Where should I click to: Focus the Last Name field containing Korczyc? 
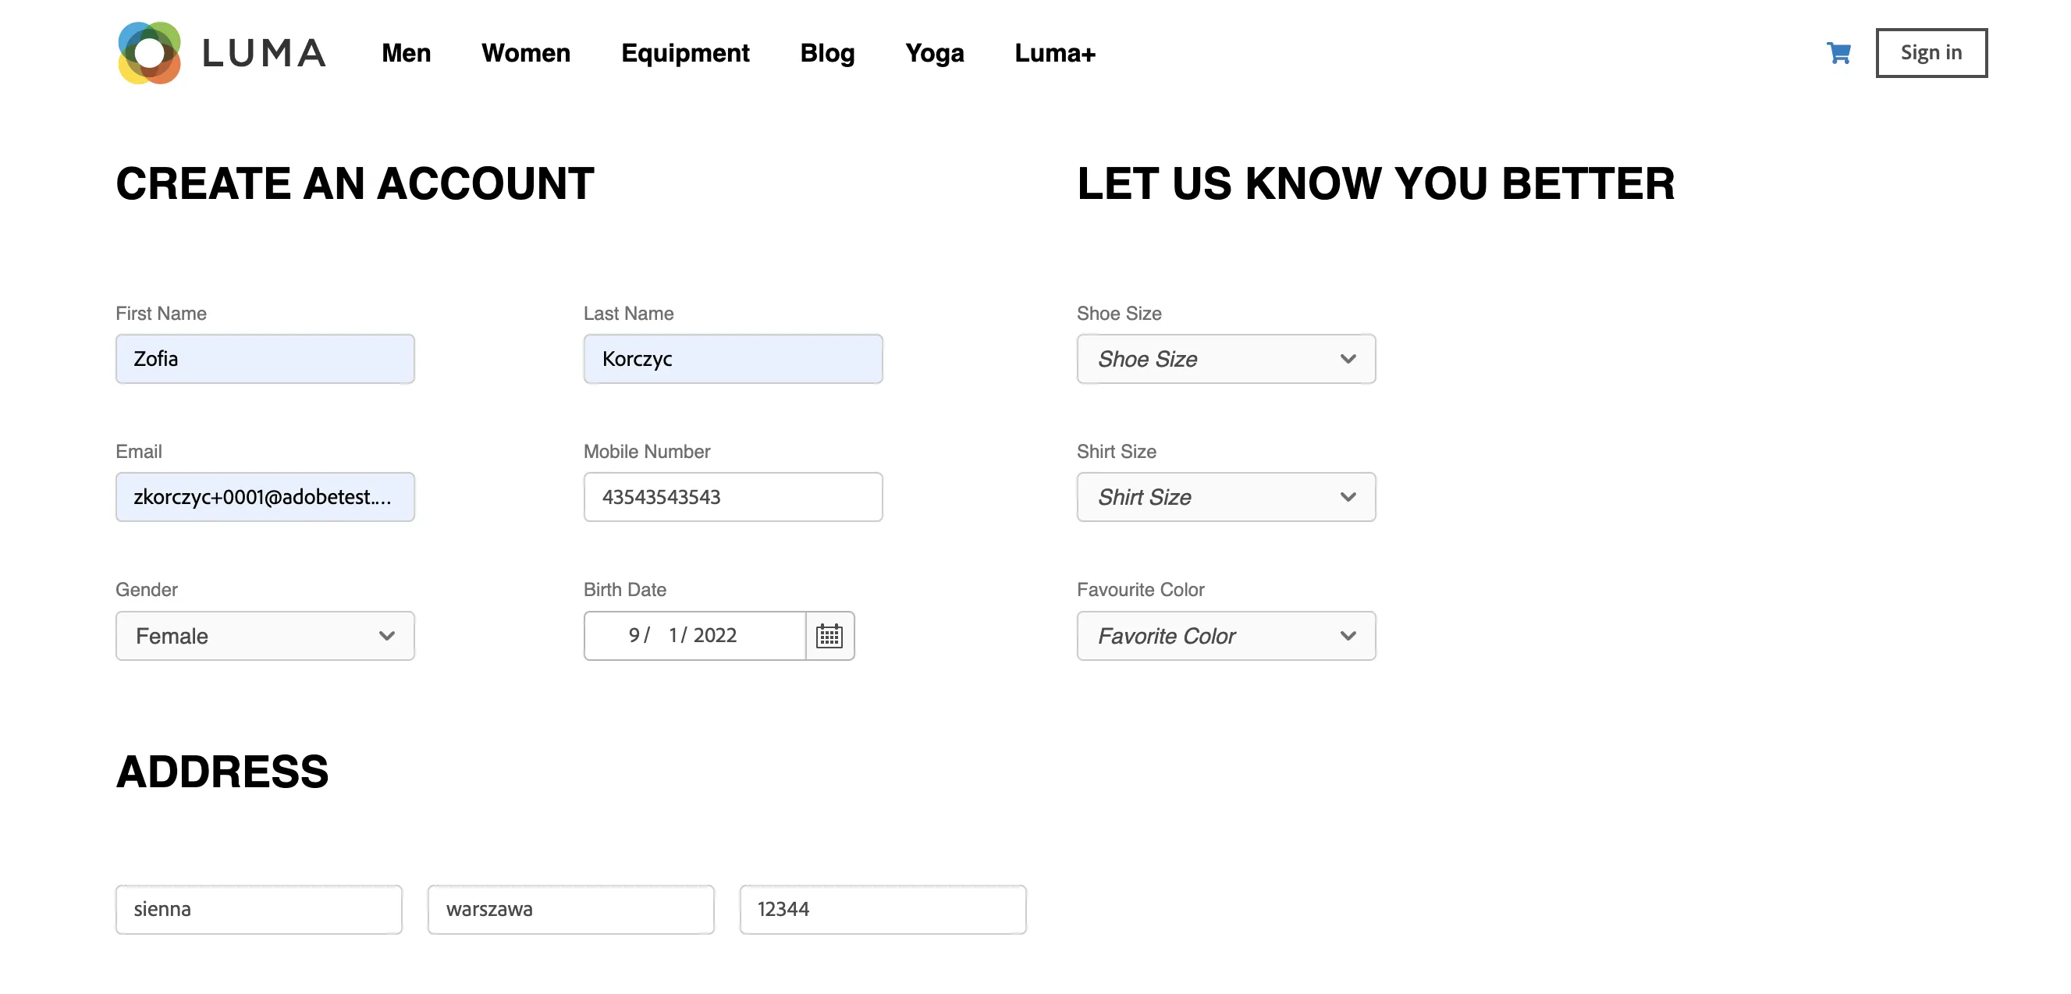(734, 359)
